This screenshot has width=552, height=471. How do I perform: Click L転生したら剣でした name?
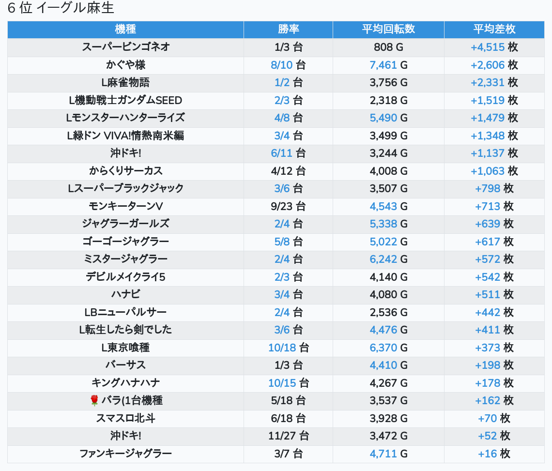pos(126,330)
